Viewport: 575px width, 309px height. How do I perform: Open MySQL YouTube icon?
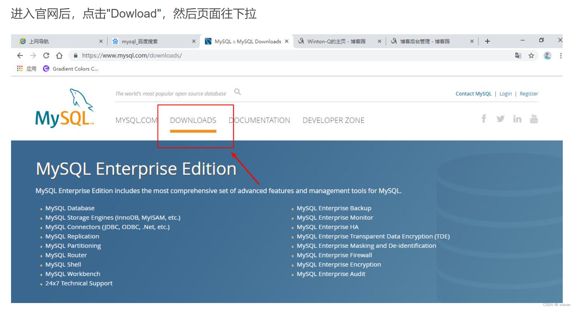coord(534,119)
